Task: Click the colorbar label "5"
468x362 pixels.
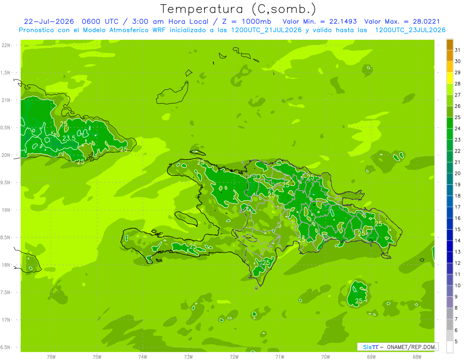Action: pos(456,342)
